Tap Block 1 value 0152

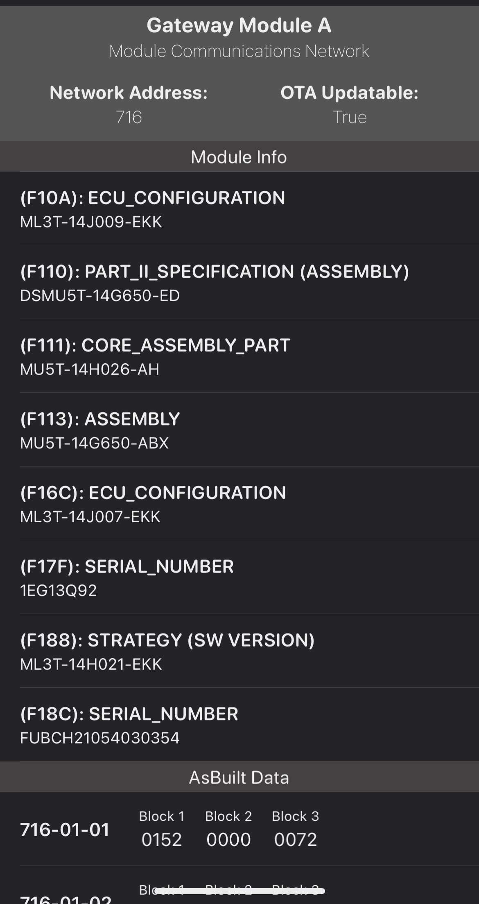162,840
